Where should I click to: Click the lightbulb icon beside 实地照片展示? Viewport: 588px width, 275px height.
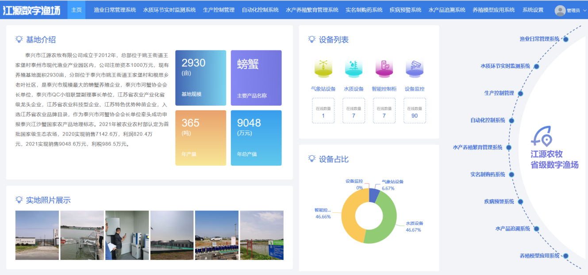pos(19,200)
